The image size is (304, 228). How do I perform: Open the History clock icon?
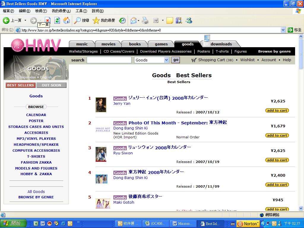122,20
